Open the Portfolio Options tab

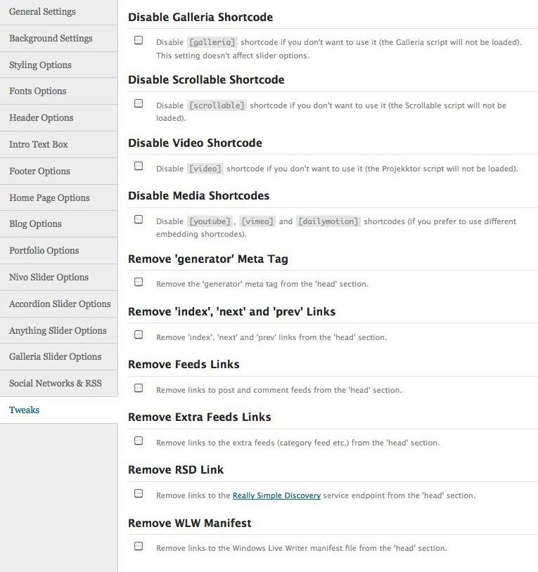(x=44, y=250)
